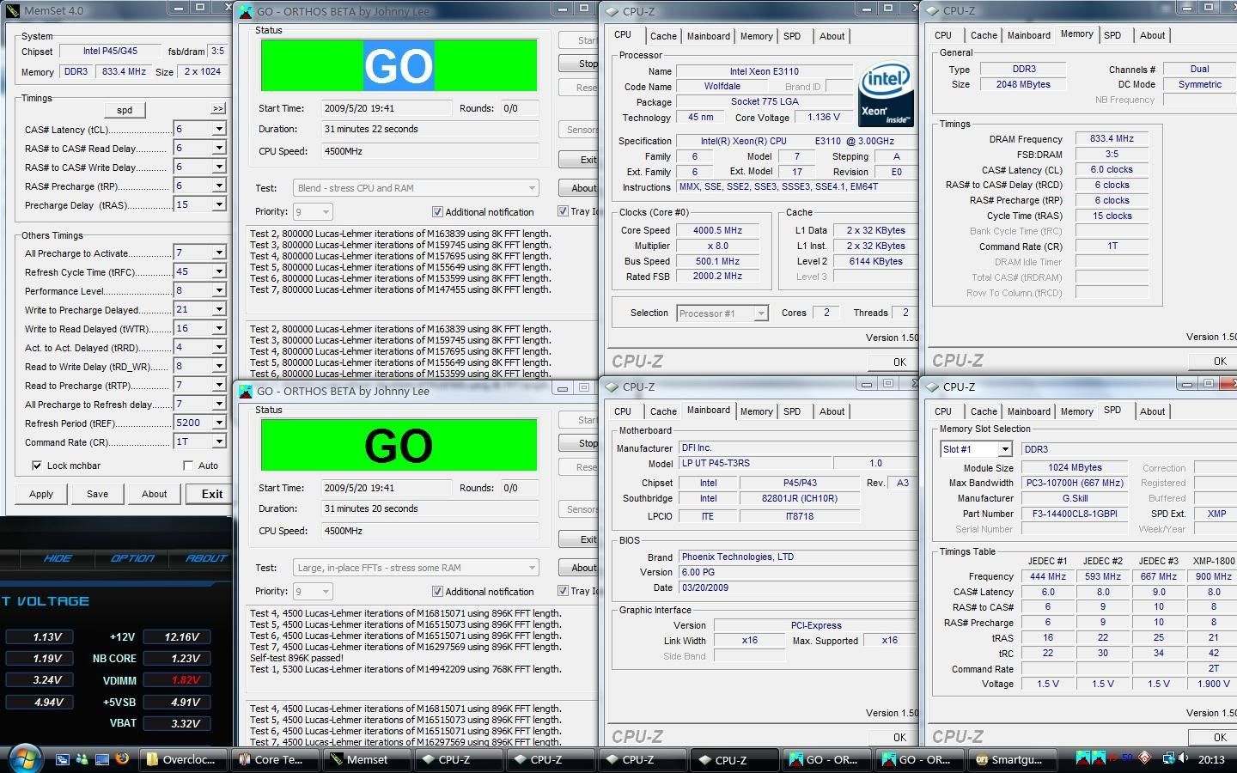The height and width of the screenshot is (773, 1237).
Task: Open OPTION tab in Smartguardian panel
Action: tap(132, 558)
